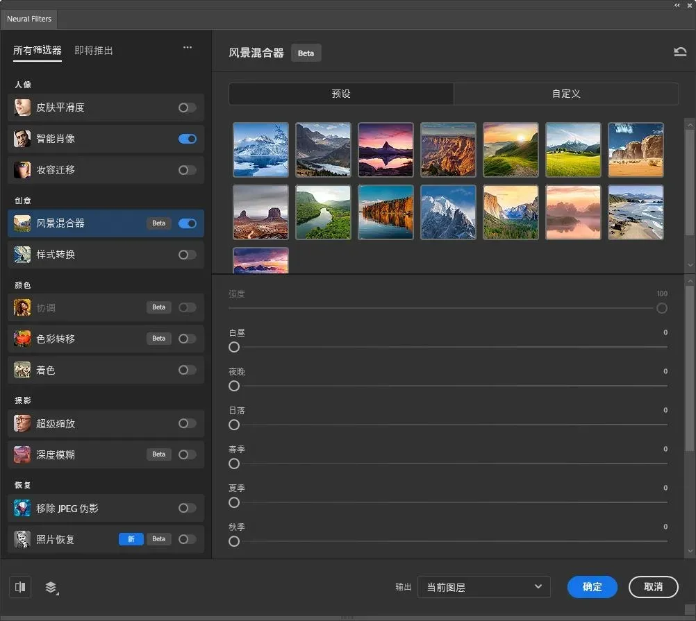Viewport: 696px width, 621px height.
Task: Click the reset filter arrow icon
Action: click(x=680, y=53)
